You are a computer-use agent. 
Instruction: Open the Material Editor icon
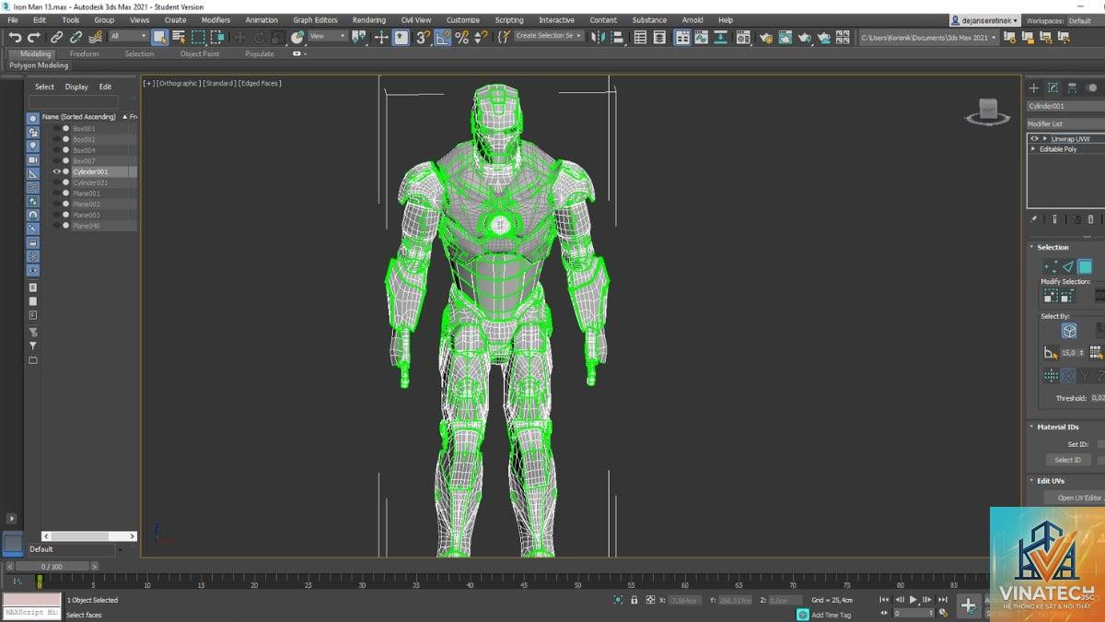click(x=743, y=37)
